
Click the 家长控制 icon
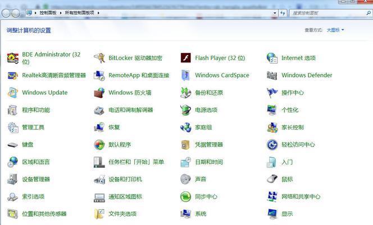[272, 127]
